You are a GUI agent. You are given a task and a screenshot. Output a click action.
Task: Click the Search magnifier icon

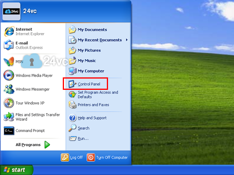[x=73, y=128]
